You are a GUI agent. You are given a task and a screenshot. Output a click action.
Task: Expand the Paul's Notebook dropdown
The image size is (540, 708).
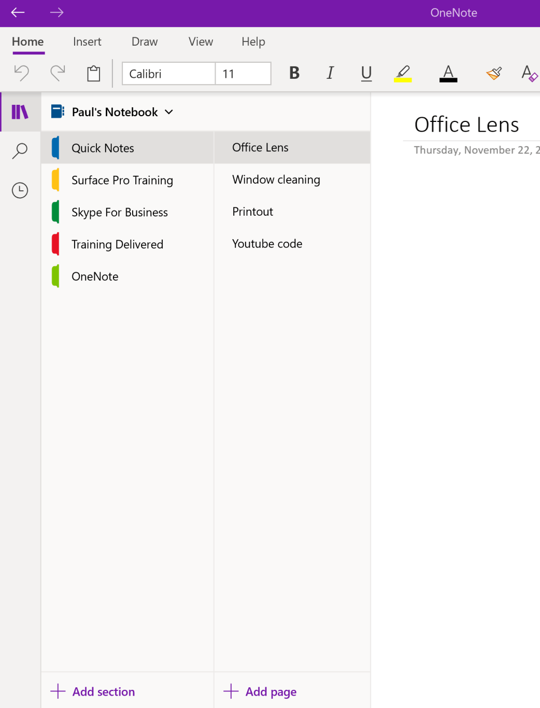[x=168, y=112]
